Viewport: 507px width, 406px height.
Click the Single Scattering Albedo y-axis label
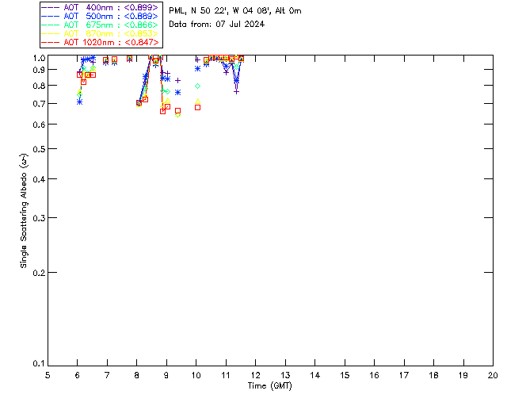tap(25, 211)
